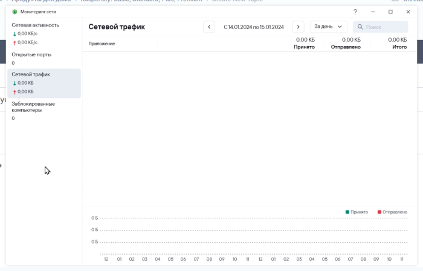Click the green 'Принято' legend swatch
423x271 pixels.
coord(347,212)
